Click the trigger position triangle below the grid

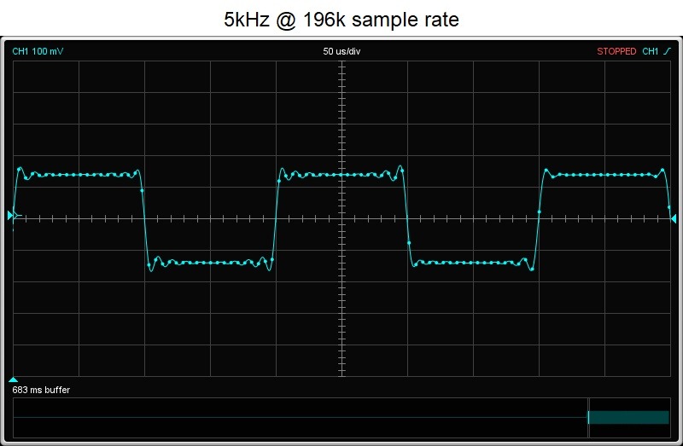click(13, 379)
